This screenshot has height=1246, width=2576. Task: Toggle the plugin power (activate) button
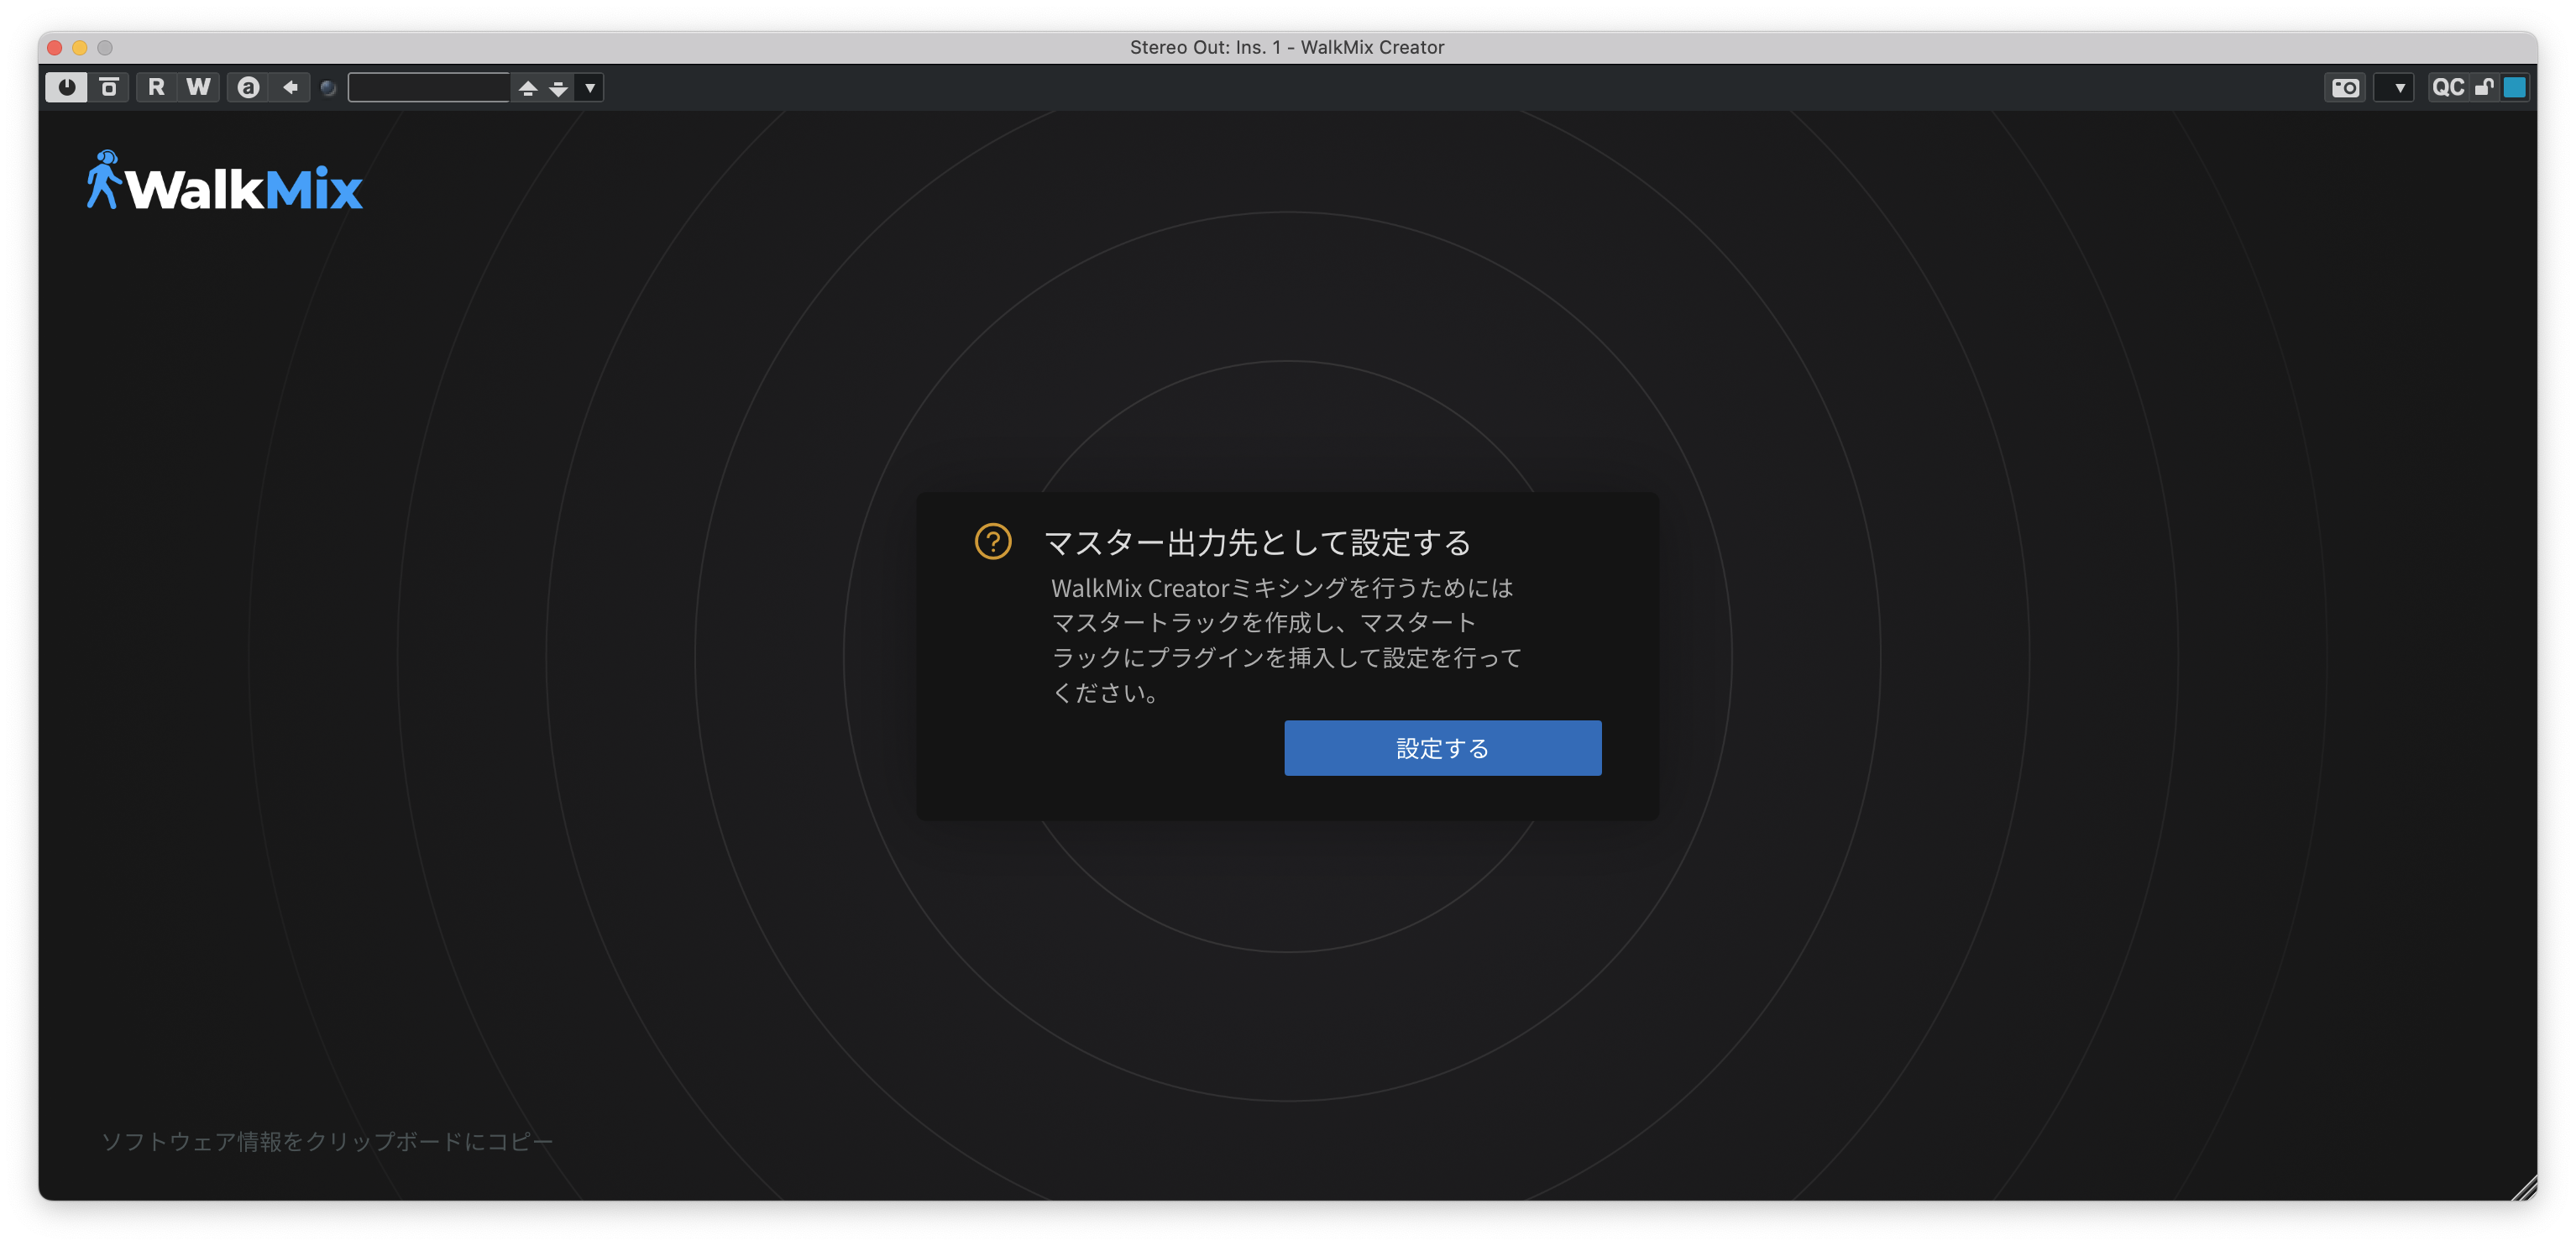(x=66, y=87)
